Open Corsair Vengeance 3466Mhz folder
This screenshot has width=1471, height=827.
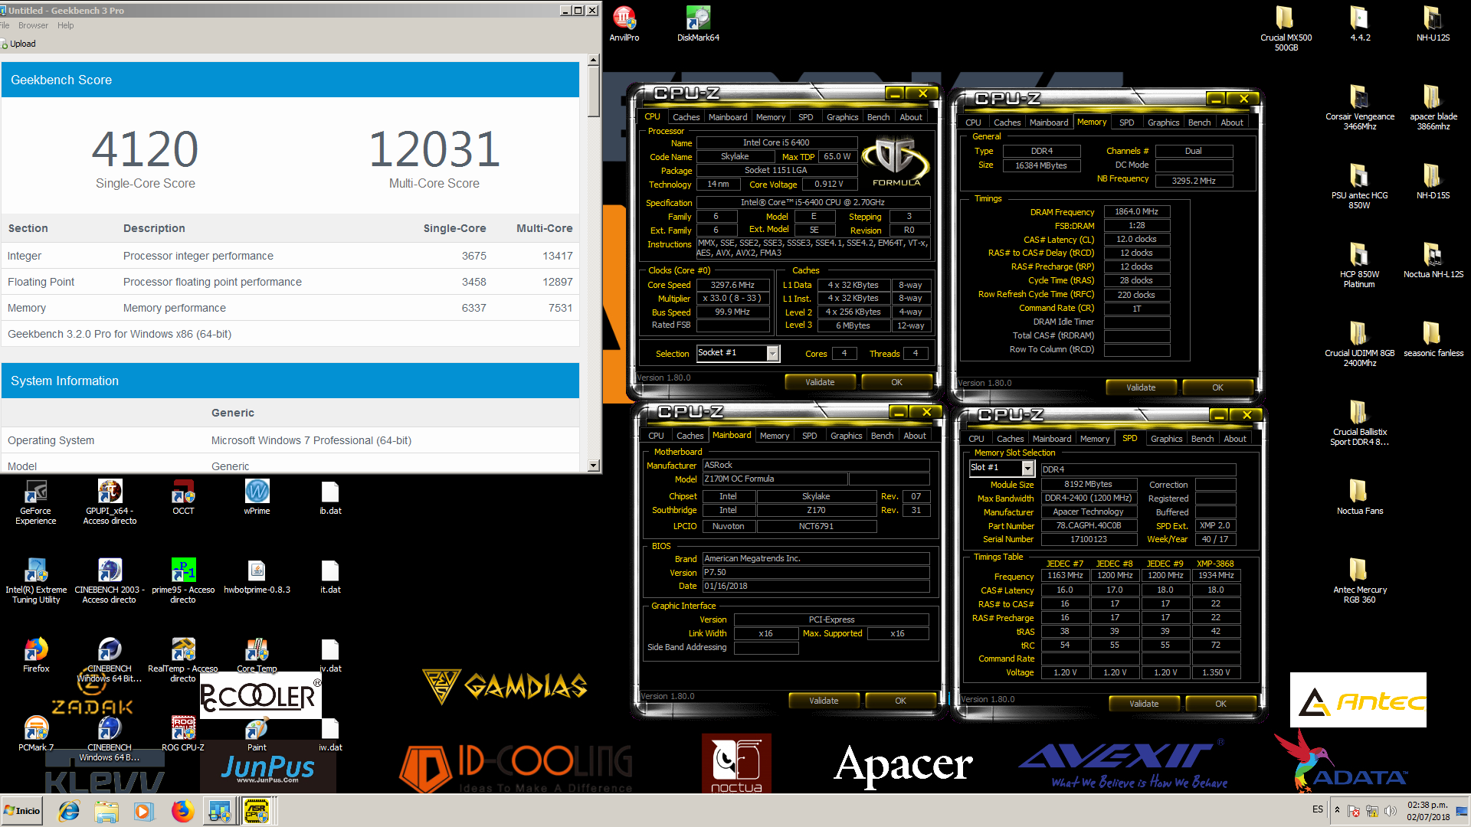[1360, 107]
